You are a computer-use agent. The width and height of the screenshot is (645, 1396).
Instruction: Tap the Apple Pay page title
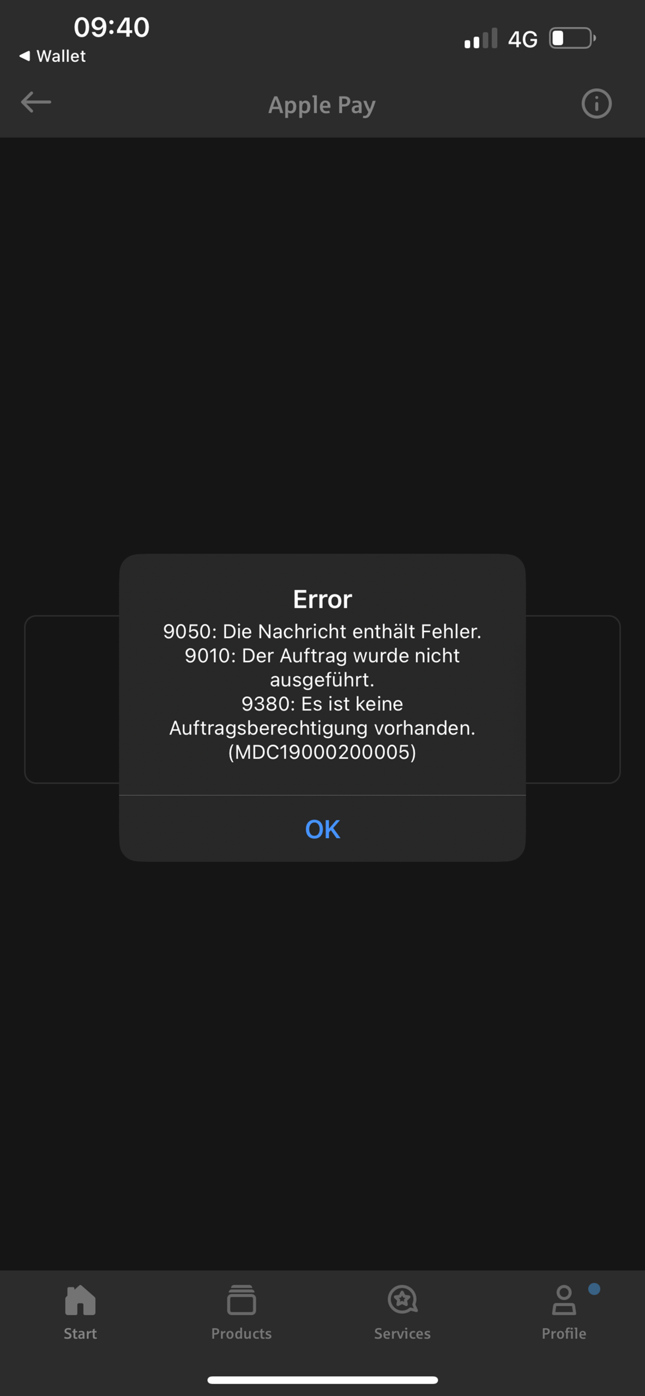(x=322, y=105)
